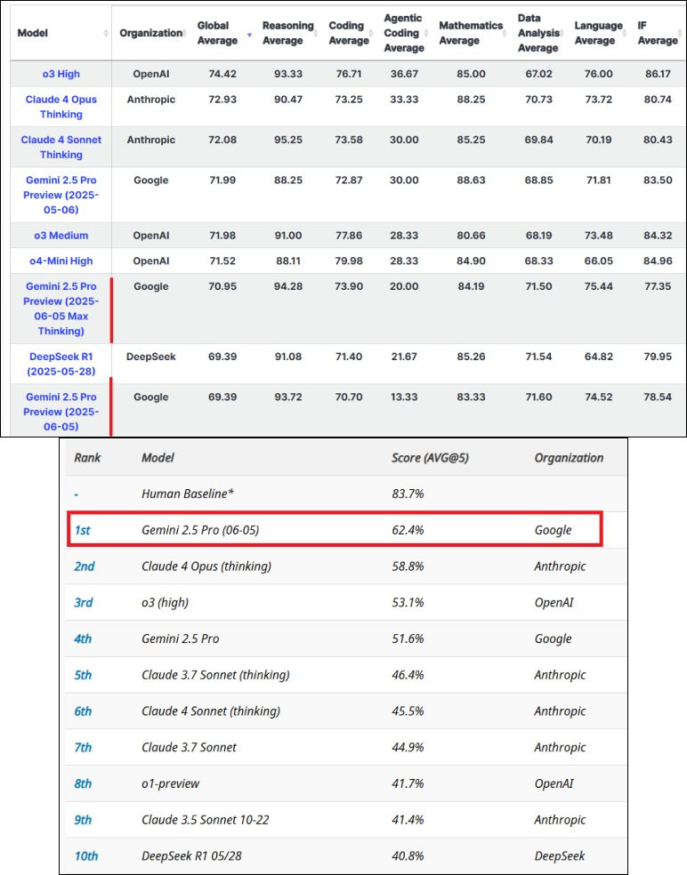687x875 pixels.
Task: Select the 76.00 language average cell
Action: tap(599, 74)
